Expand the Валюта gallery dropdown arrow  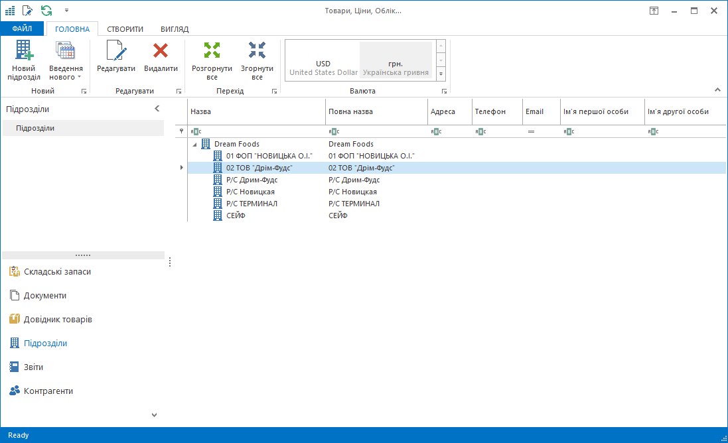pos(441,74)
